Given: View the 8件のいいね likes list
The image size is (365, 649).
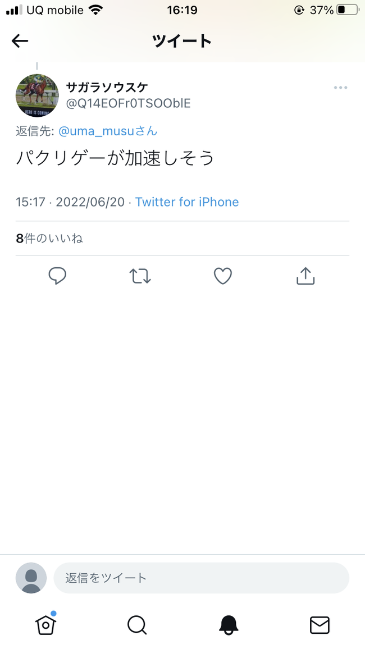Looking at the screenshot, I should click(x=49, y=239).
